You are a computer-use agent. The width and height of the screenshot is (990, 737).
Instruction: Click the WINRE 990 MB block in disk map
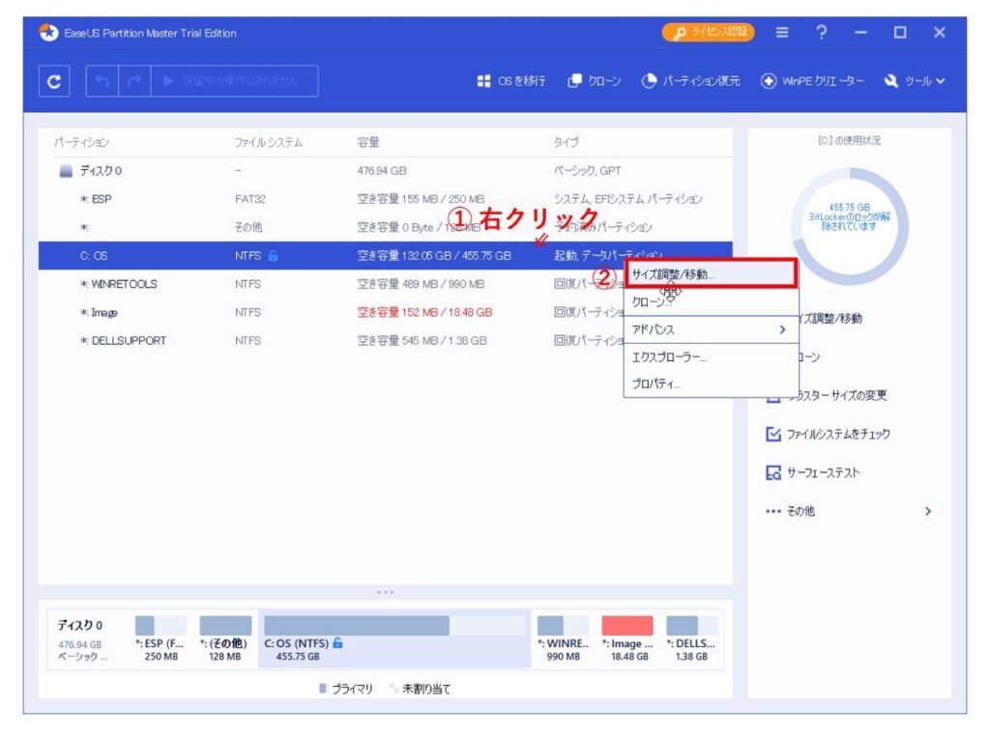click(564, 638)
